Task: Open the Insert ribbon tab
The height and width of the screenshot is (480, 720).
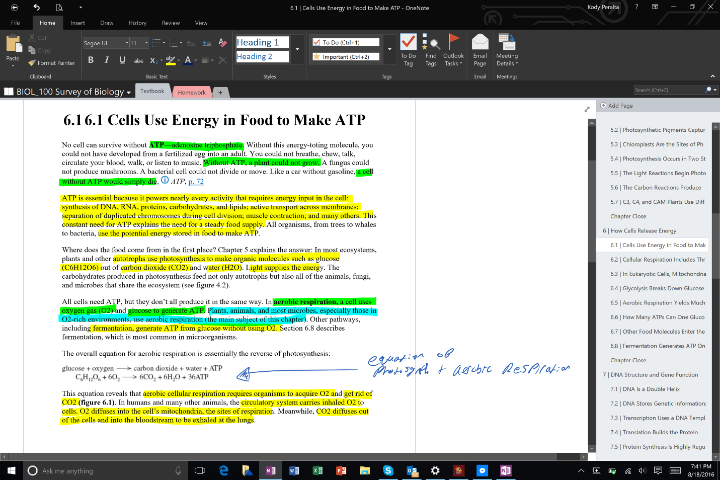Action: click(x=77, y=23)
